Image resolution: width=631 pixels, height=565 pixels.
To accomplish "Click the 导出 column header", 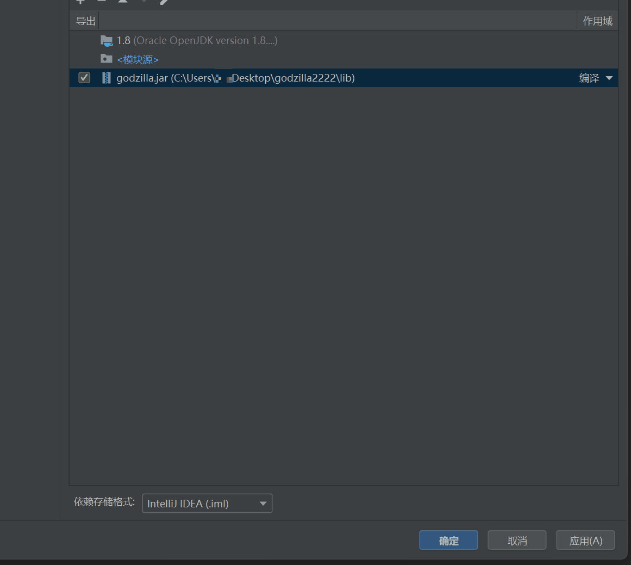I will [85, 21].
